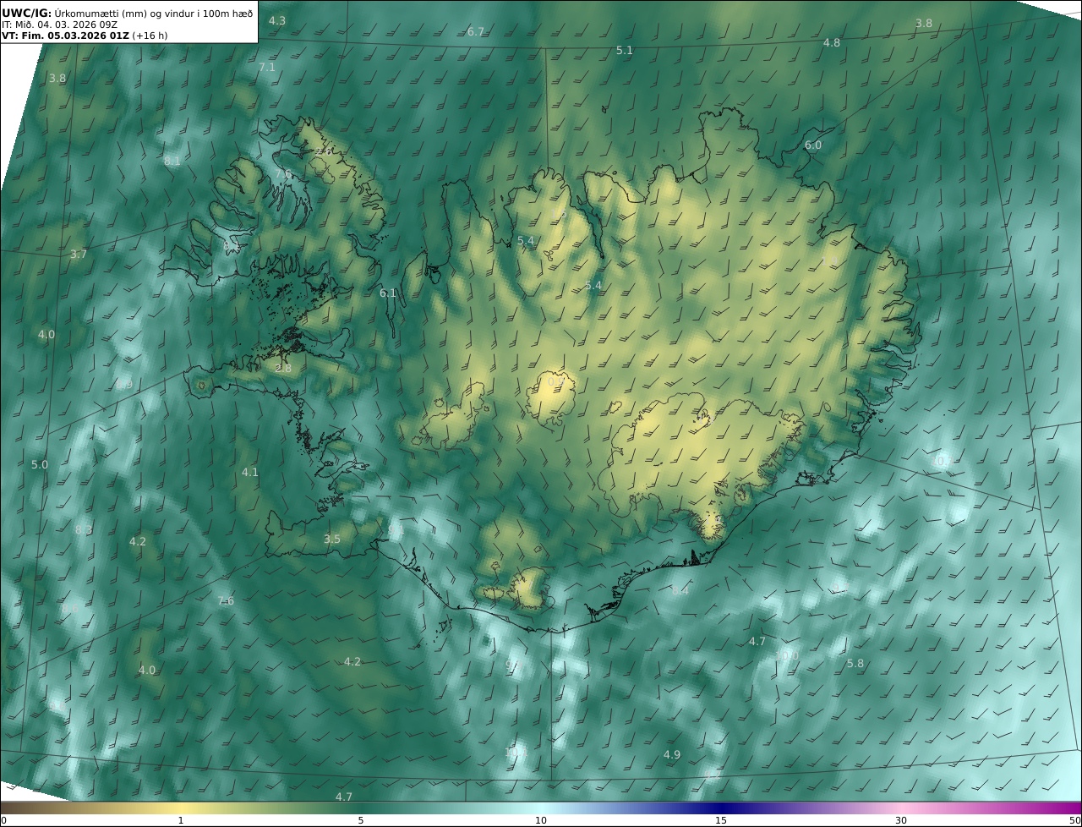Image resolution: width=1082 pixels, height=827 pixels.
Task: Click the '6.7' precipitation value on the map
Action: coord(476,32)
